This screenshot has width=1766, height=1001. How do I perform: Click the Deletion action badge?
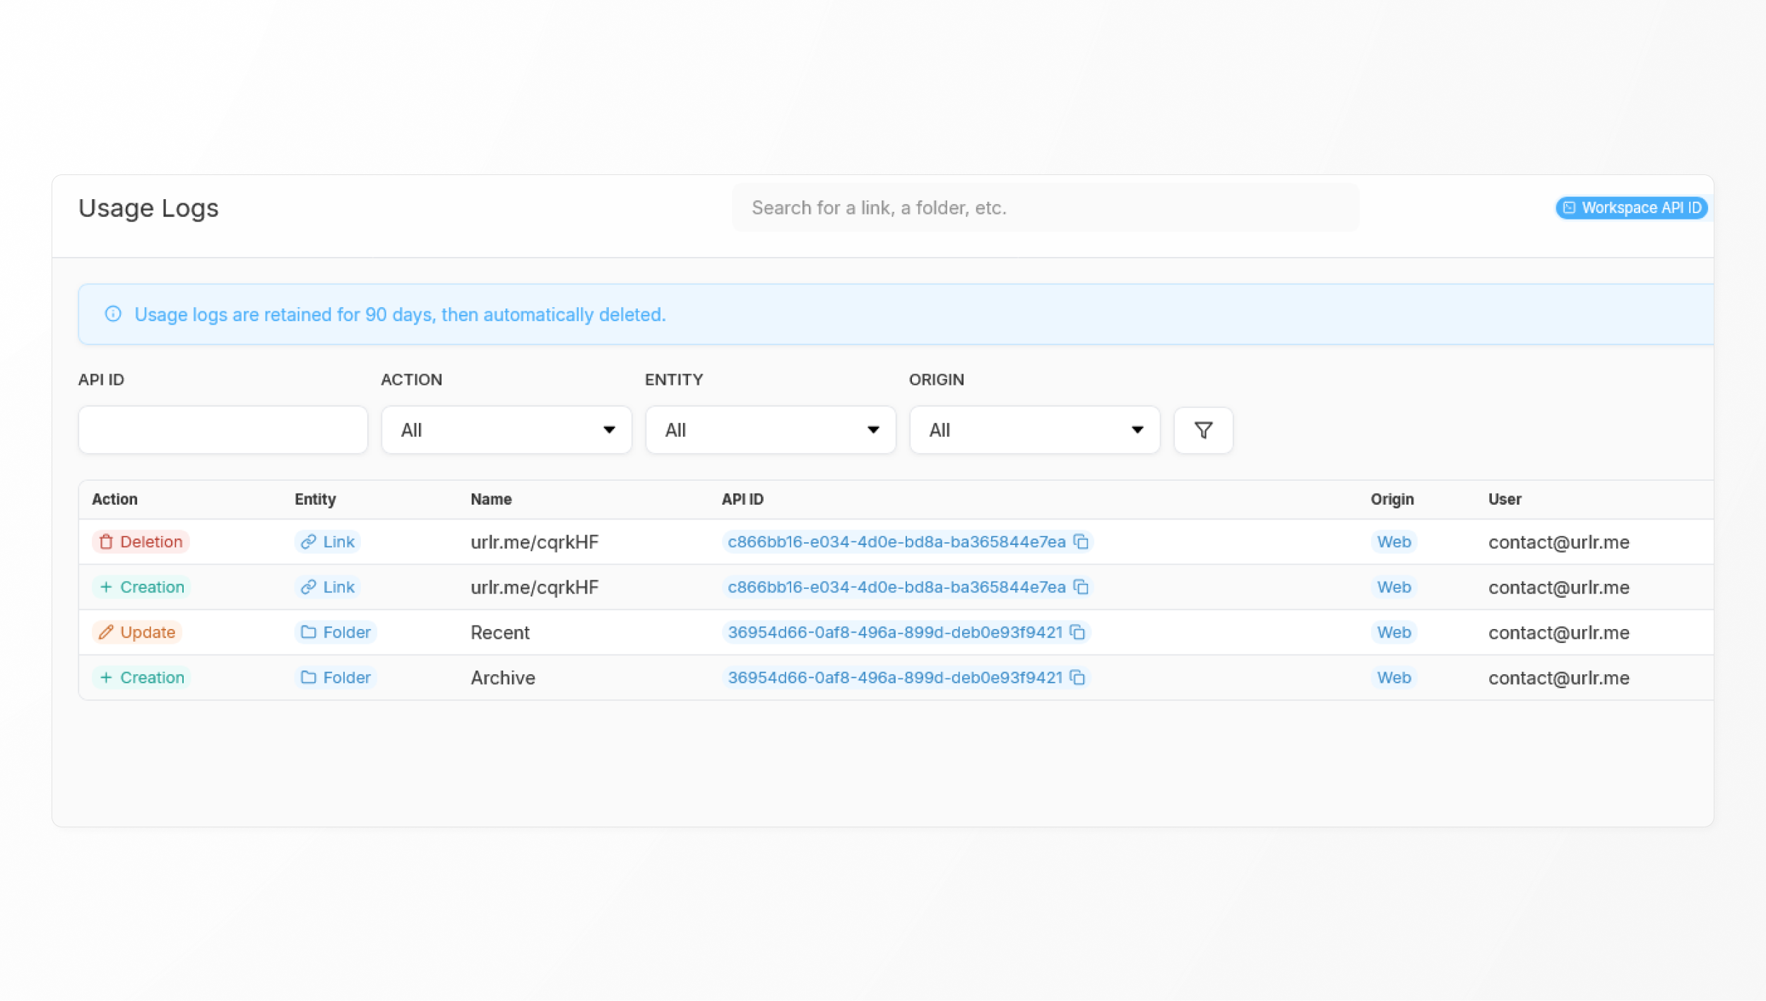point(141,541)
